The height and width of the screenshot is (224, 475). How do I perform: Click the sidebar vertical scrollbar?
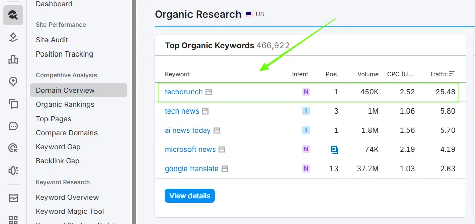coord(134,112)
